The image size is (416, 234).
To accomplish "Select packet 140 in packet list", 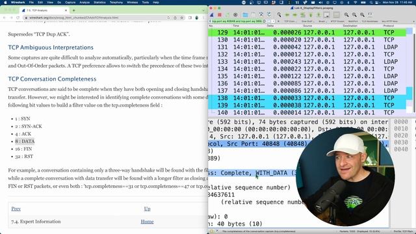I will click(x=307, y=112).
